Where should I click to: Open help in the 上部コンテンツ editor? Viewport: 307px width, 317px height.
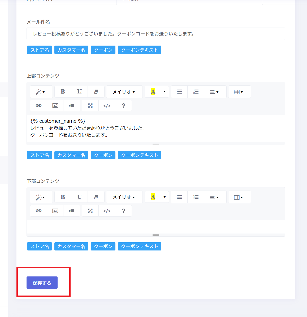tap(123, 105)
